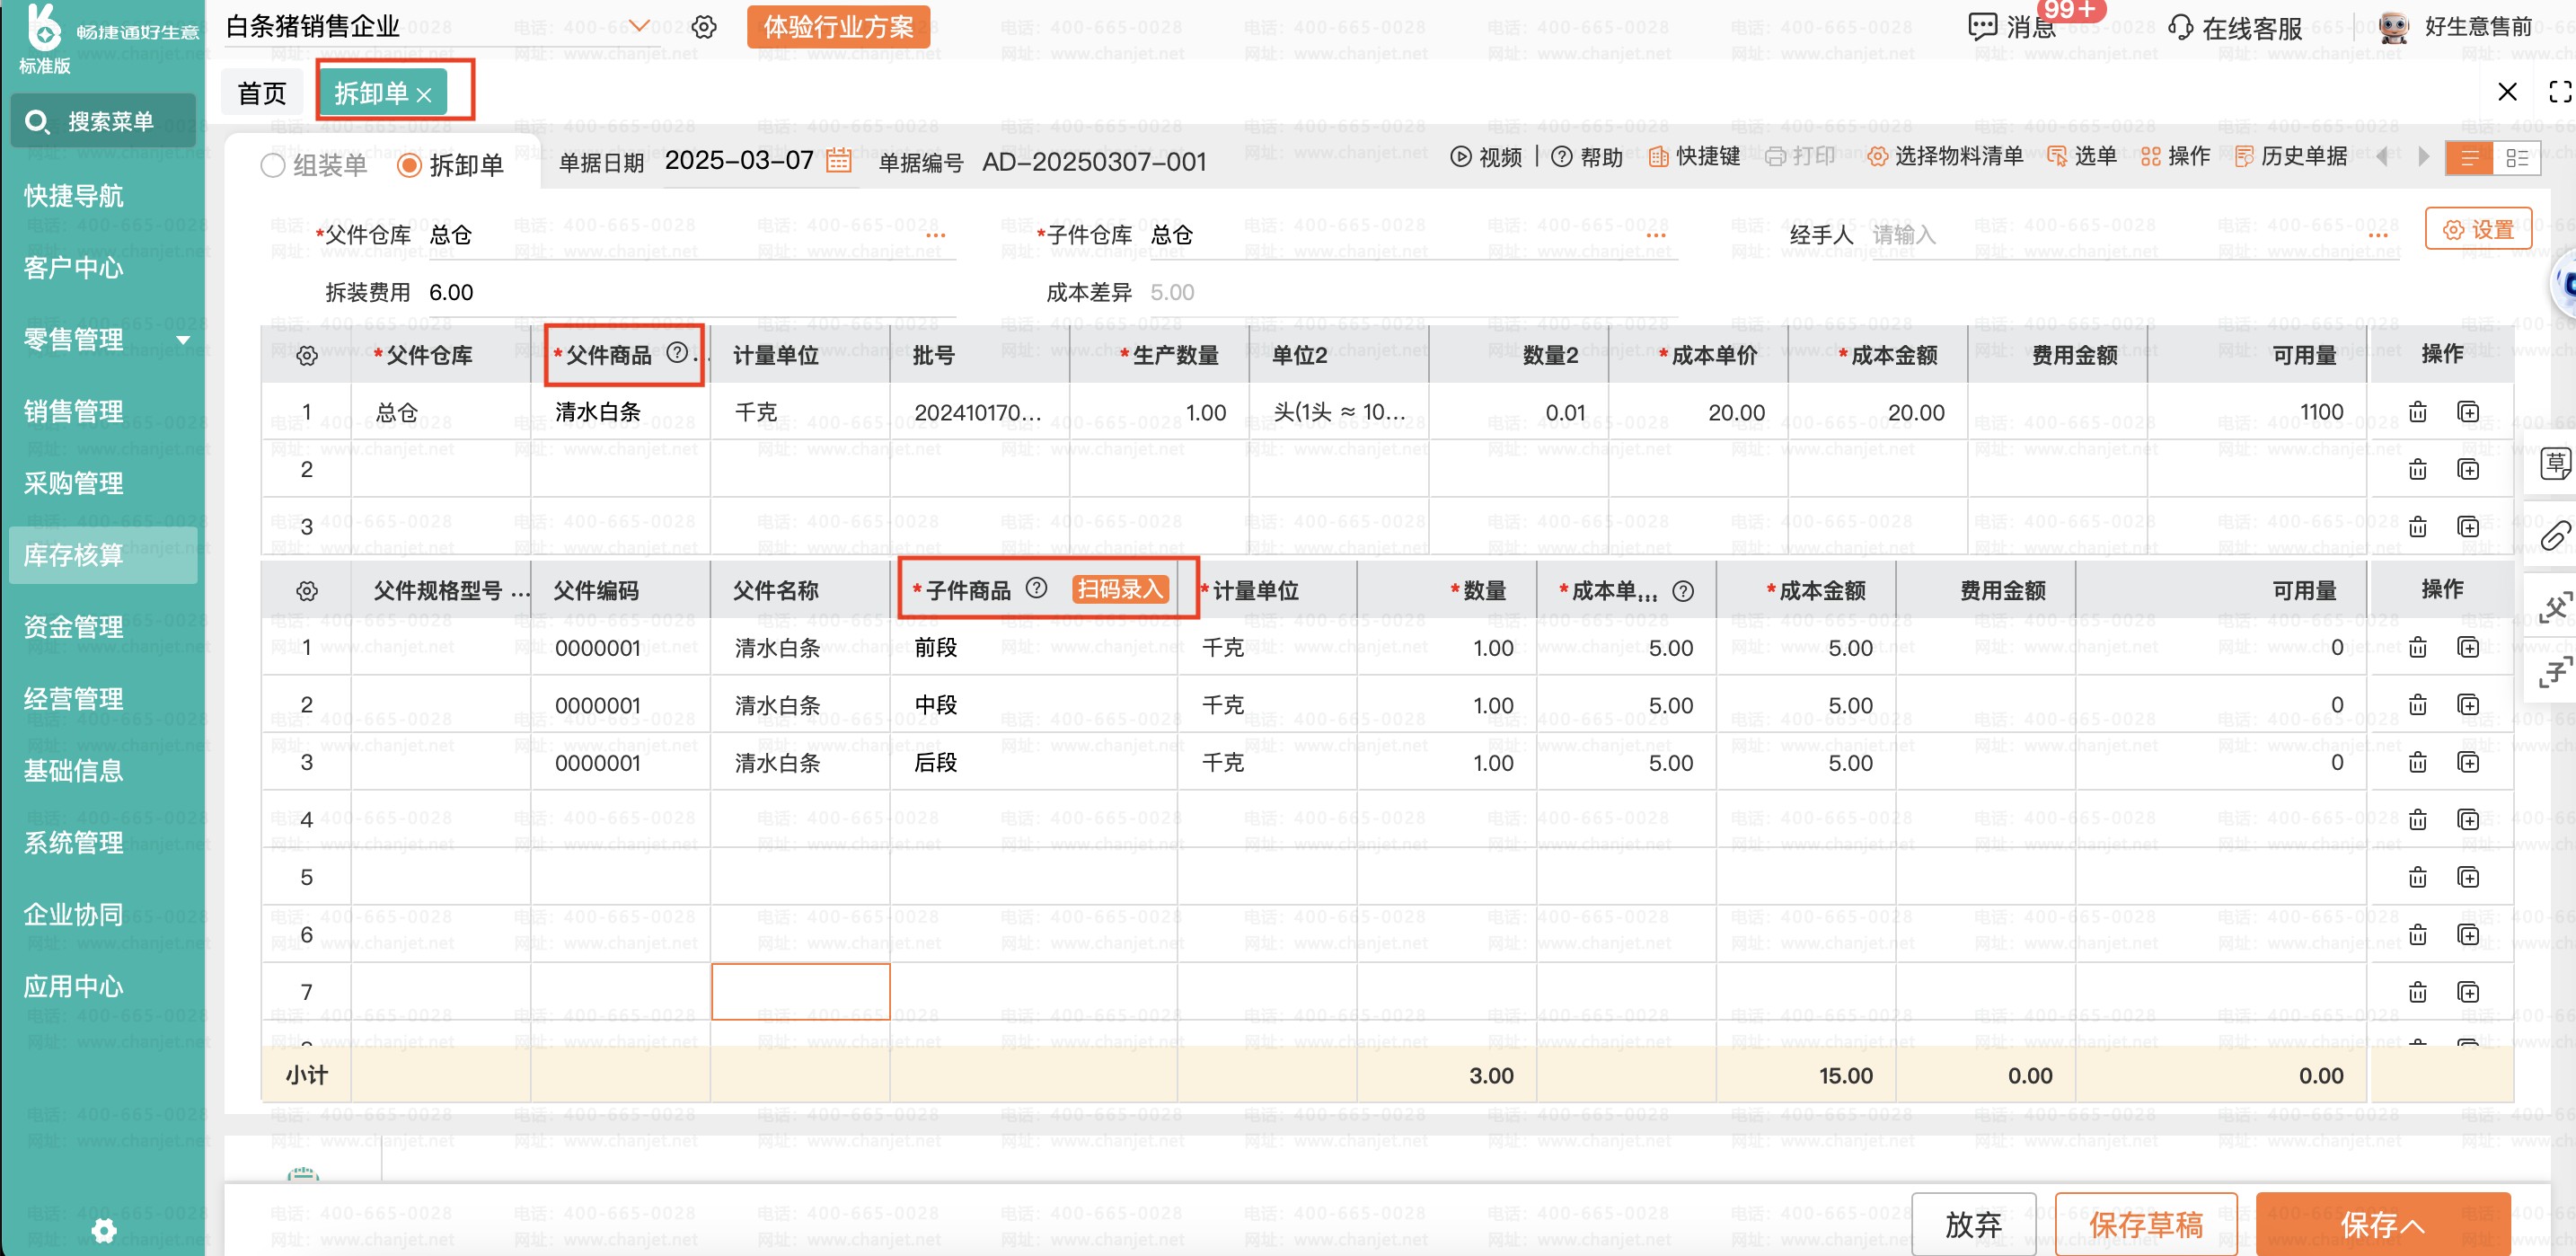Screen dimensions: 2576x1256
Task: Show 快捷键 shortcuts
Action: 1694,156
